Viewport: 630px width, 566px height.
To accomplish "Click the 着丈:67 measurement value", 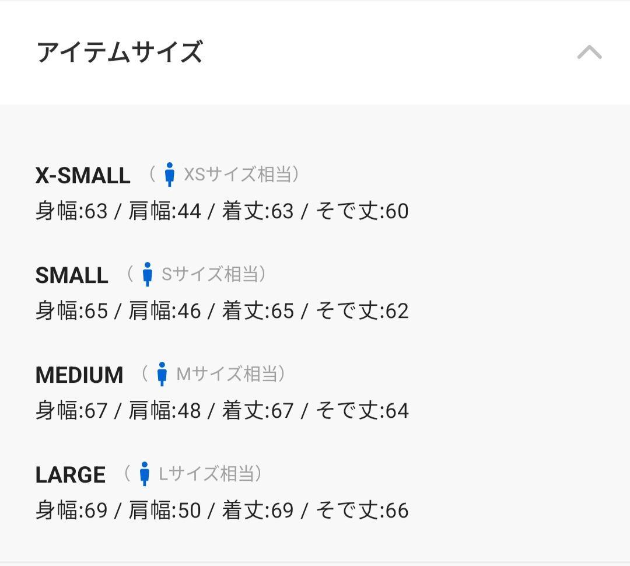I will click(258, 411).
